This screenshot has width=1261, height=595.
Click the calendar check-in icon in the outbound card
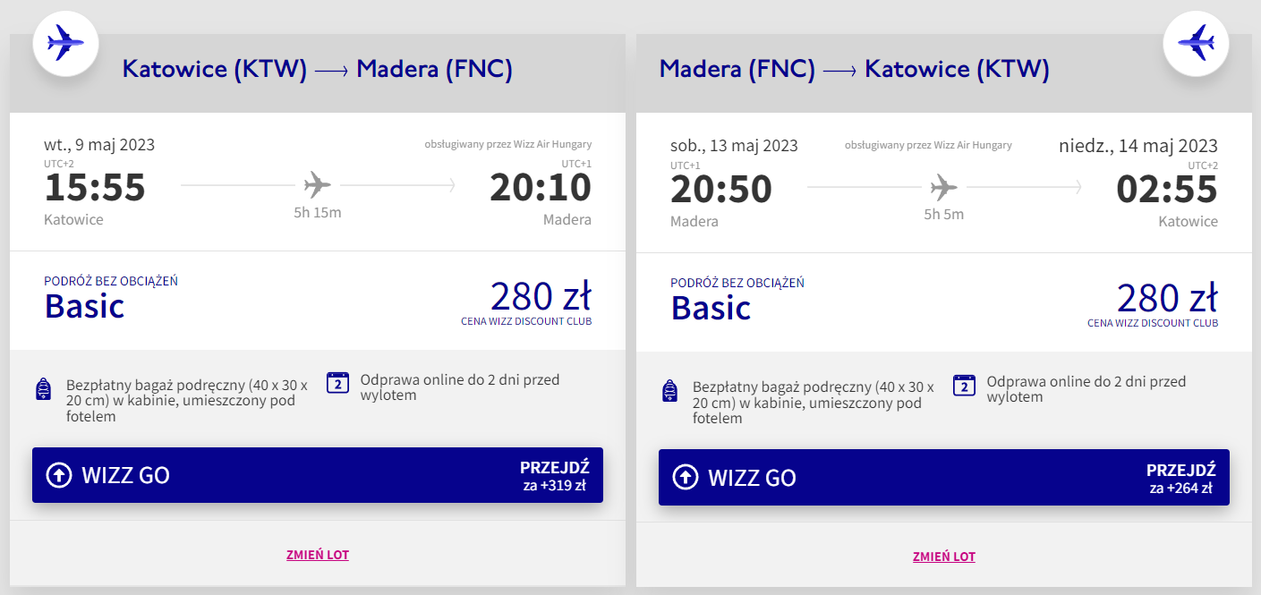337,384
